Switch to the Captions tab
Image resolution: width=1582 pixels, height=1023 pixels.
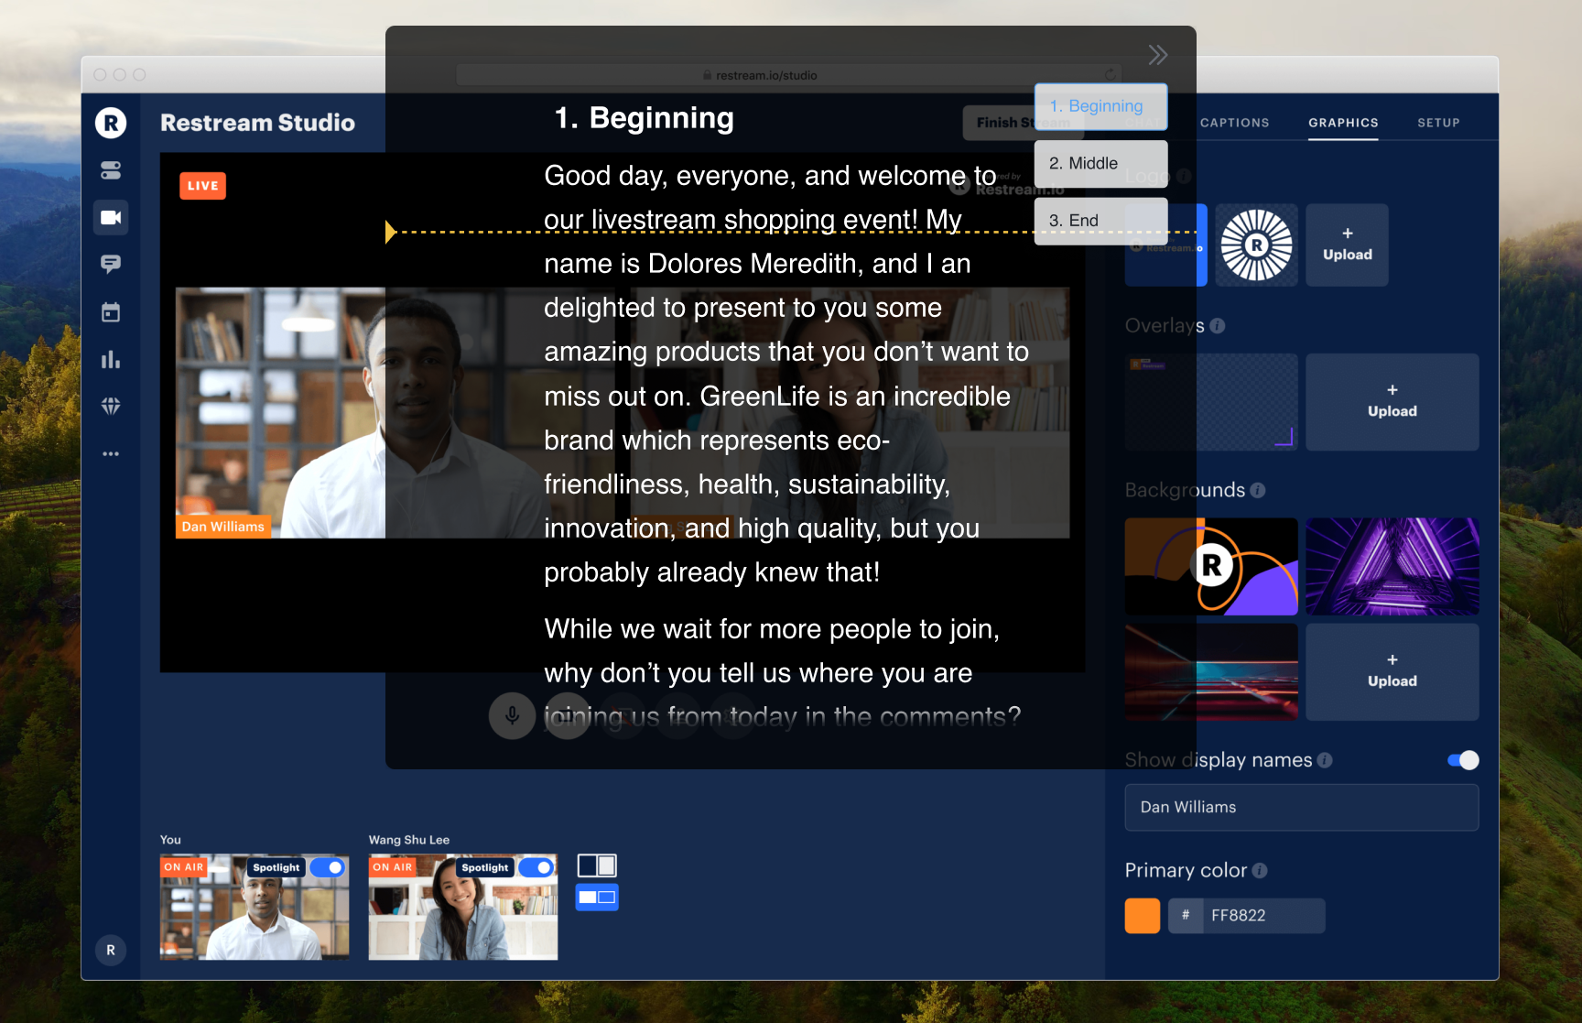(x=1234, y=123)
